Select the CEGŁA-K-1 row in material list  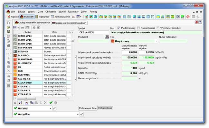[42, 86]
